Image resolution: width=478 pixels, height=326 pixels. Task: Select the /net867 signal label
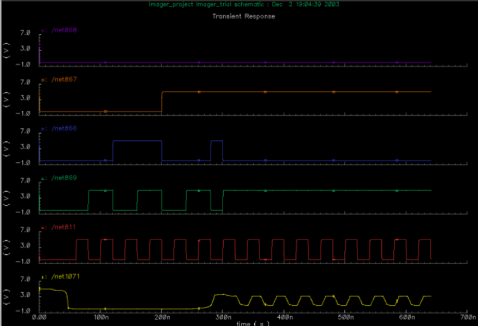pyautogui.click(x=64, y=79)
